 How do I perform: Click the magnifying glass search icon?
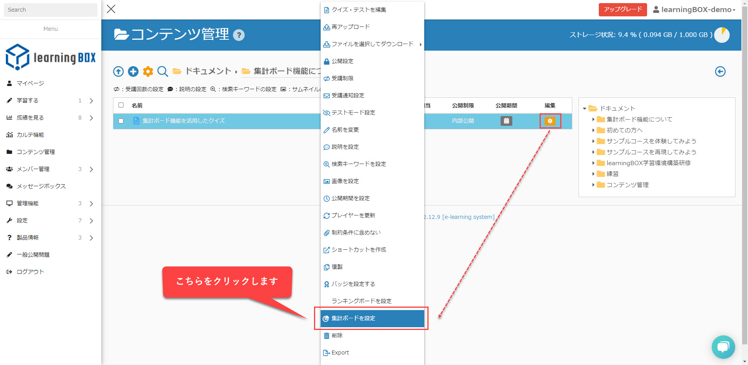point(163,71)
